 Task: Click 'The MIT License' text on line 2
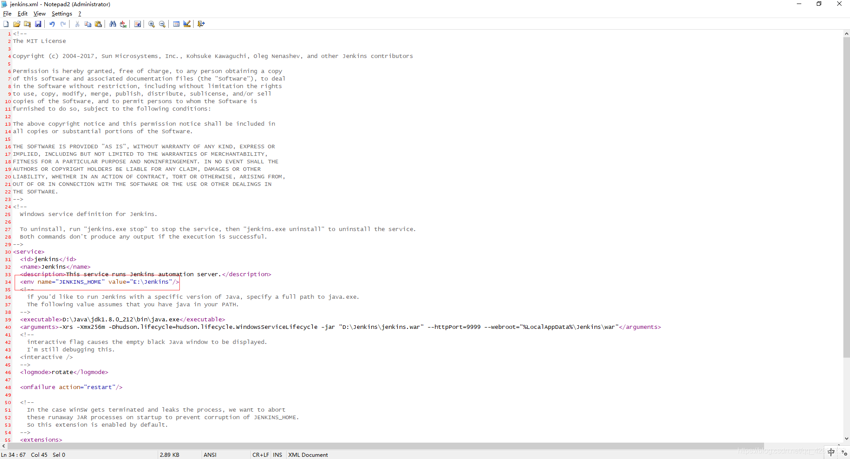39,41
